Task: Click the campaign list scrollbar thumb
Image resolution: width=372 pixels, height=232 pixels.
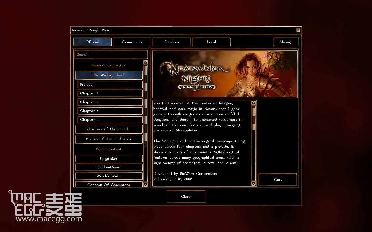Action: coord(145,106)
